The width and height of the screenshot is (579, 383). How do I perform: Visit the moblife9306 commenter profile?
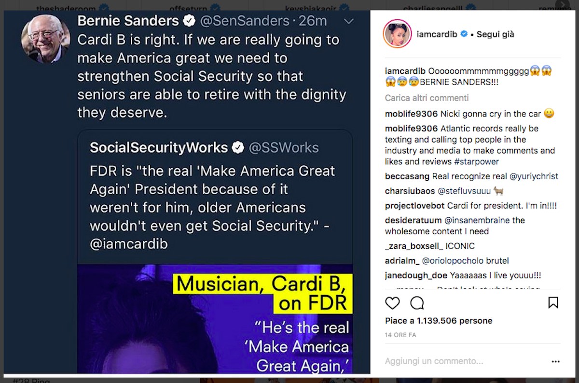[x=411, y=114]
